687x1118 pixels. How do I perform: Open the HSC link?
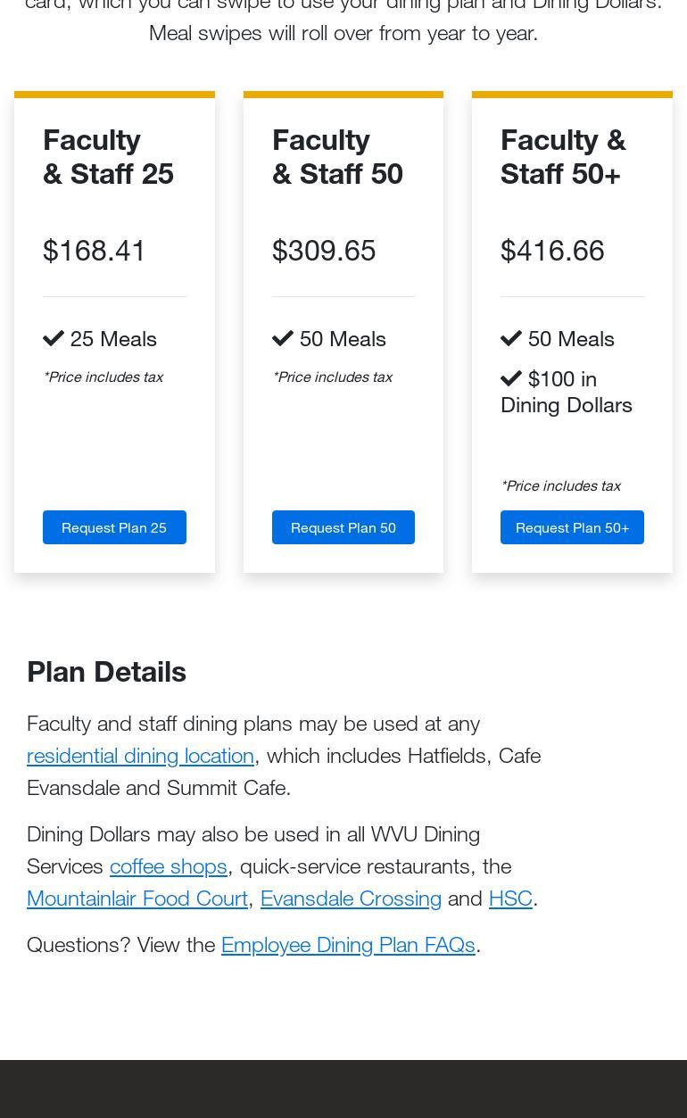510,898
